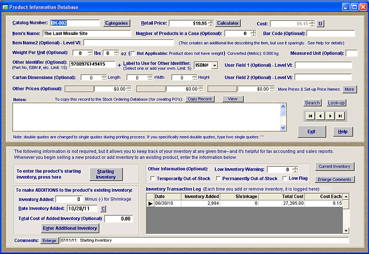Image resolution: width=369 pixels, height=254 pixels.
Task: Tick Permanently Out-of-Stock checkbox
Action: [219, 179]
